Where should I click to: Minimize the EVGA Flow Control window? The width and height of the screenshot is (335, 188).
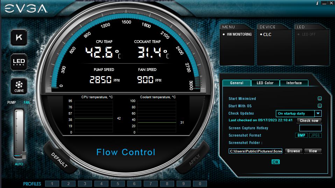point(324,3)
